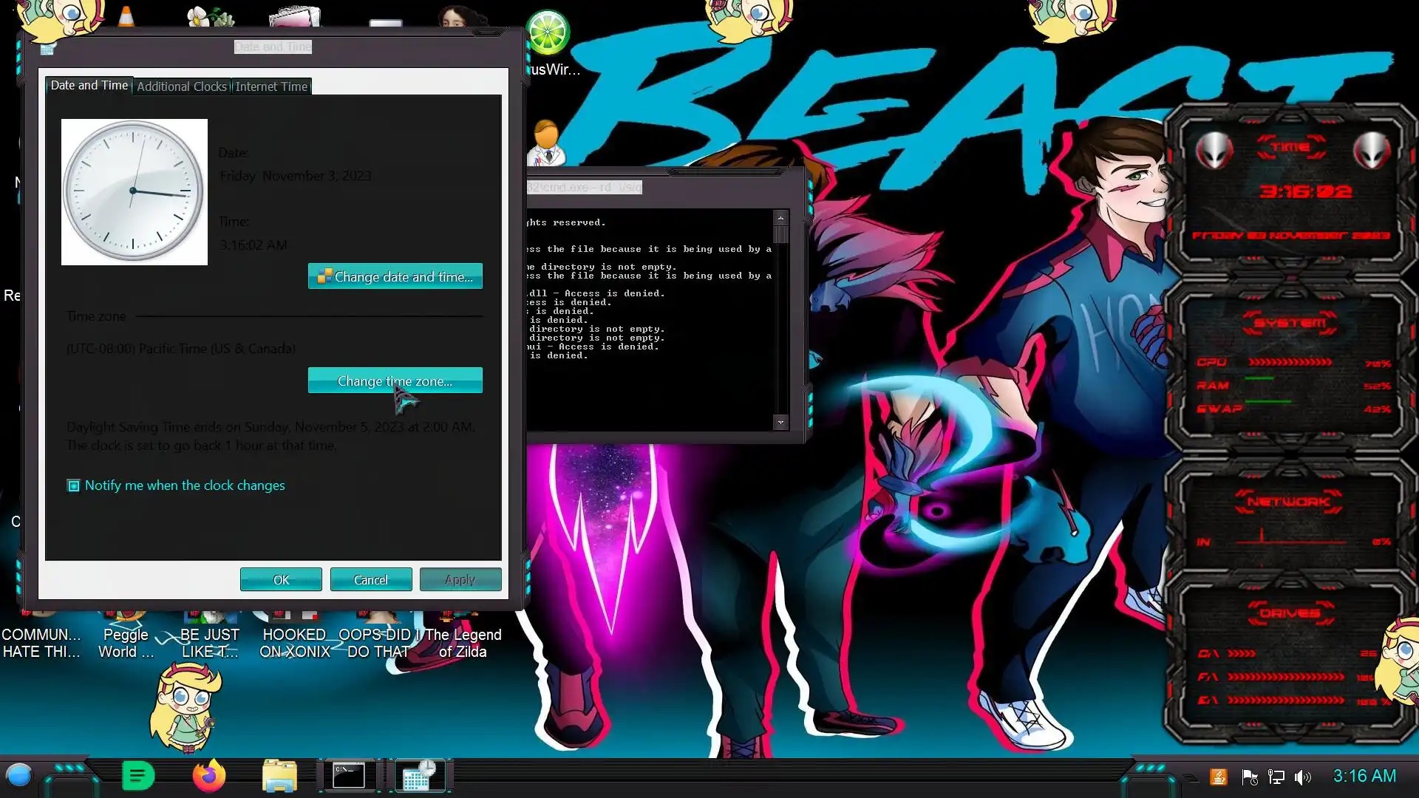Screen dimensions: 1419x798
Task: Show hidden tray icons arrow
Action: pos(1191,777)
